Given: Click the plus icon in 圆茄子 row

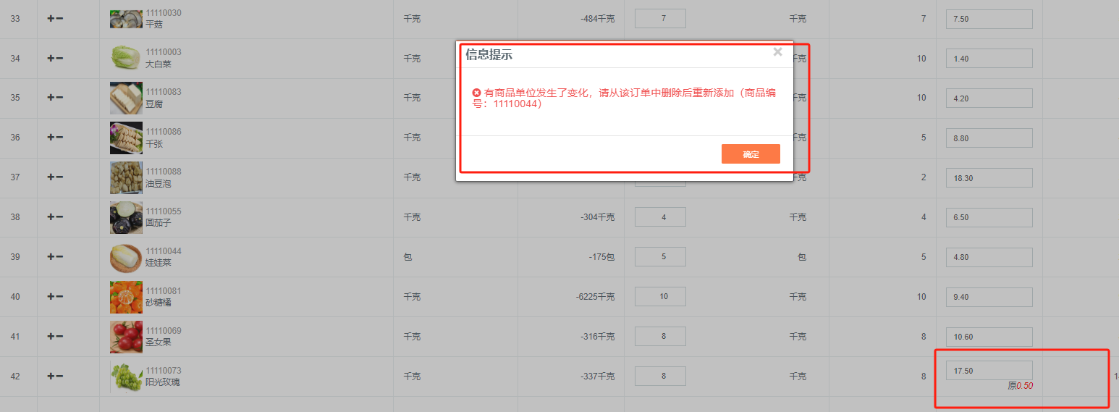Looking at the screenshot, I should [51, 217].
